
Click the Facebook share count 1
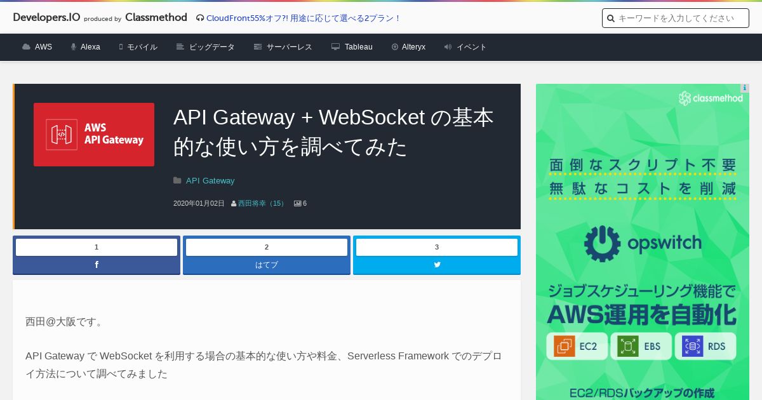click(x=97, y=248)
